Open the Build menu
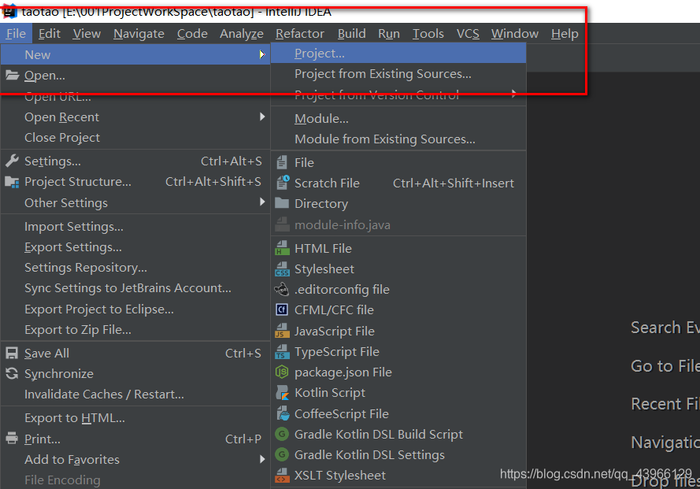Viewport: 700px width, 489px height. click(x=351, y=34)
